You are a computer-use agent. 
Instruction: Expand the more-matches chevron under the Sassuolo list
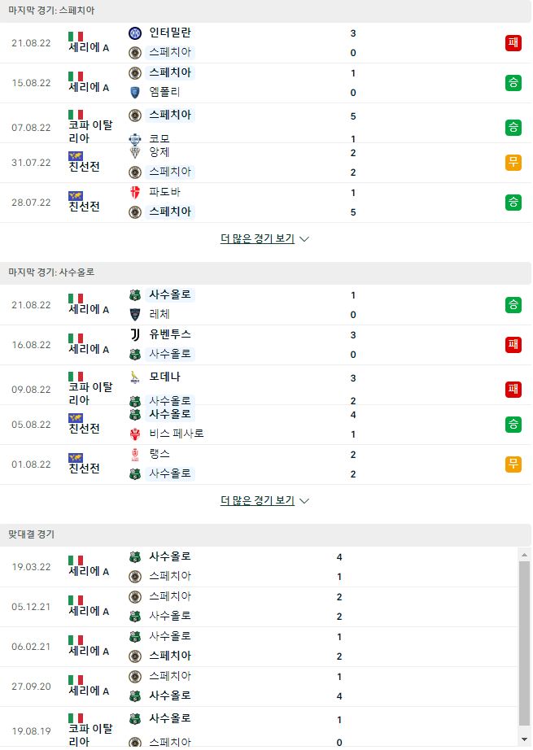(x=304, y=501)
